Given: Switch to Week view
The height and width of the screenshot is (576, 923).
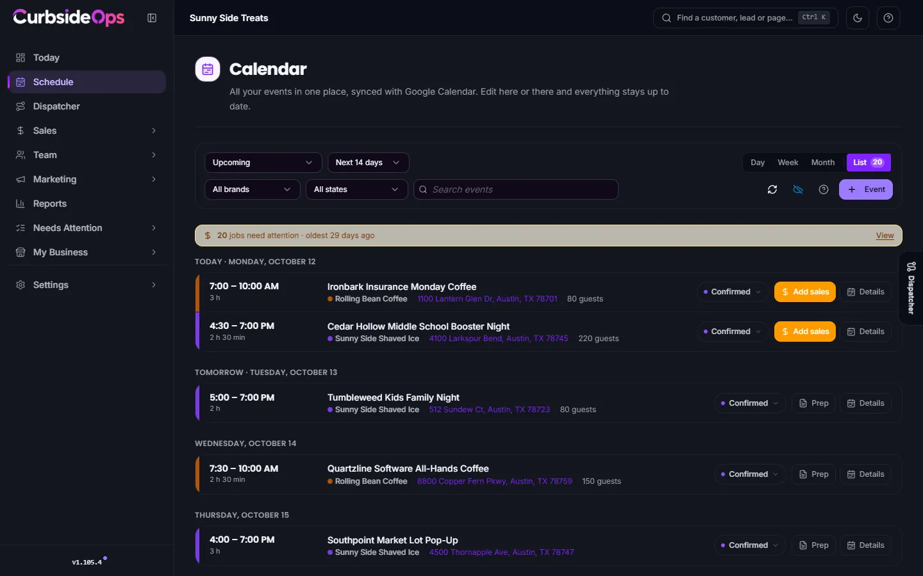Looking at the screenshot, I should pos(788,163).
